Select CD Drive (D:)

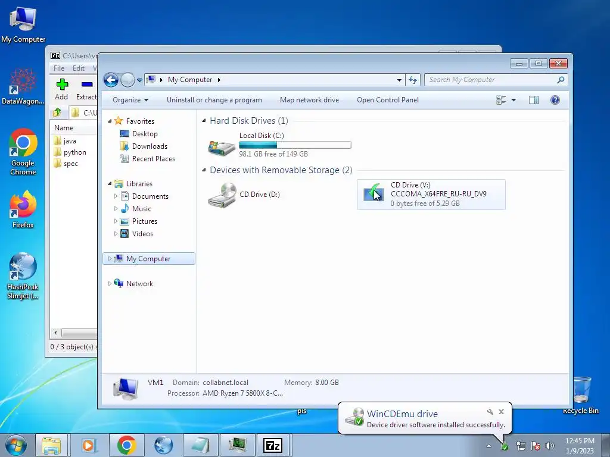click(244, 195)
